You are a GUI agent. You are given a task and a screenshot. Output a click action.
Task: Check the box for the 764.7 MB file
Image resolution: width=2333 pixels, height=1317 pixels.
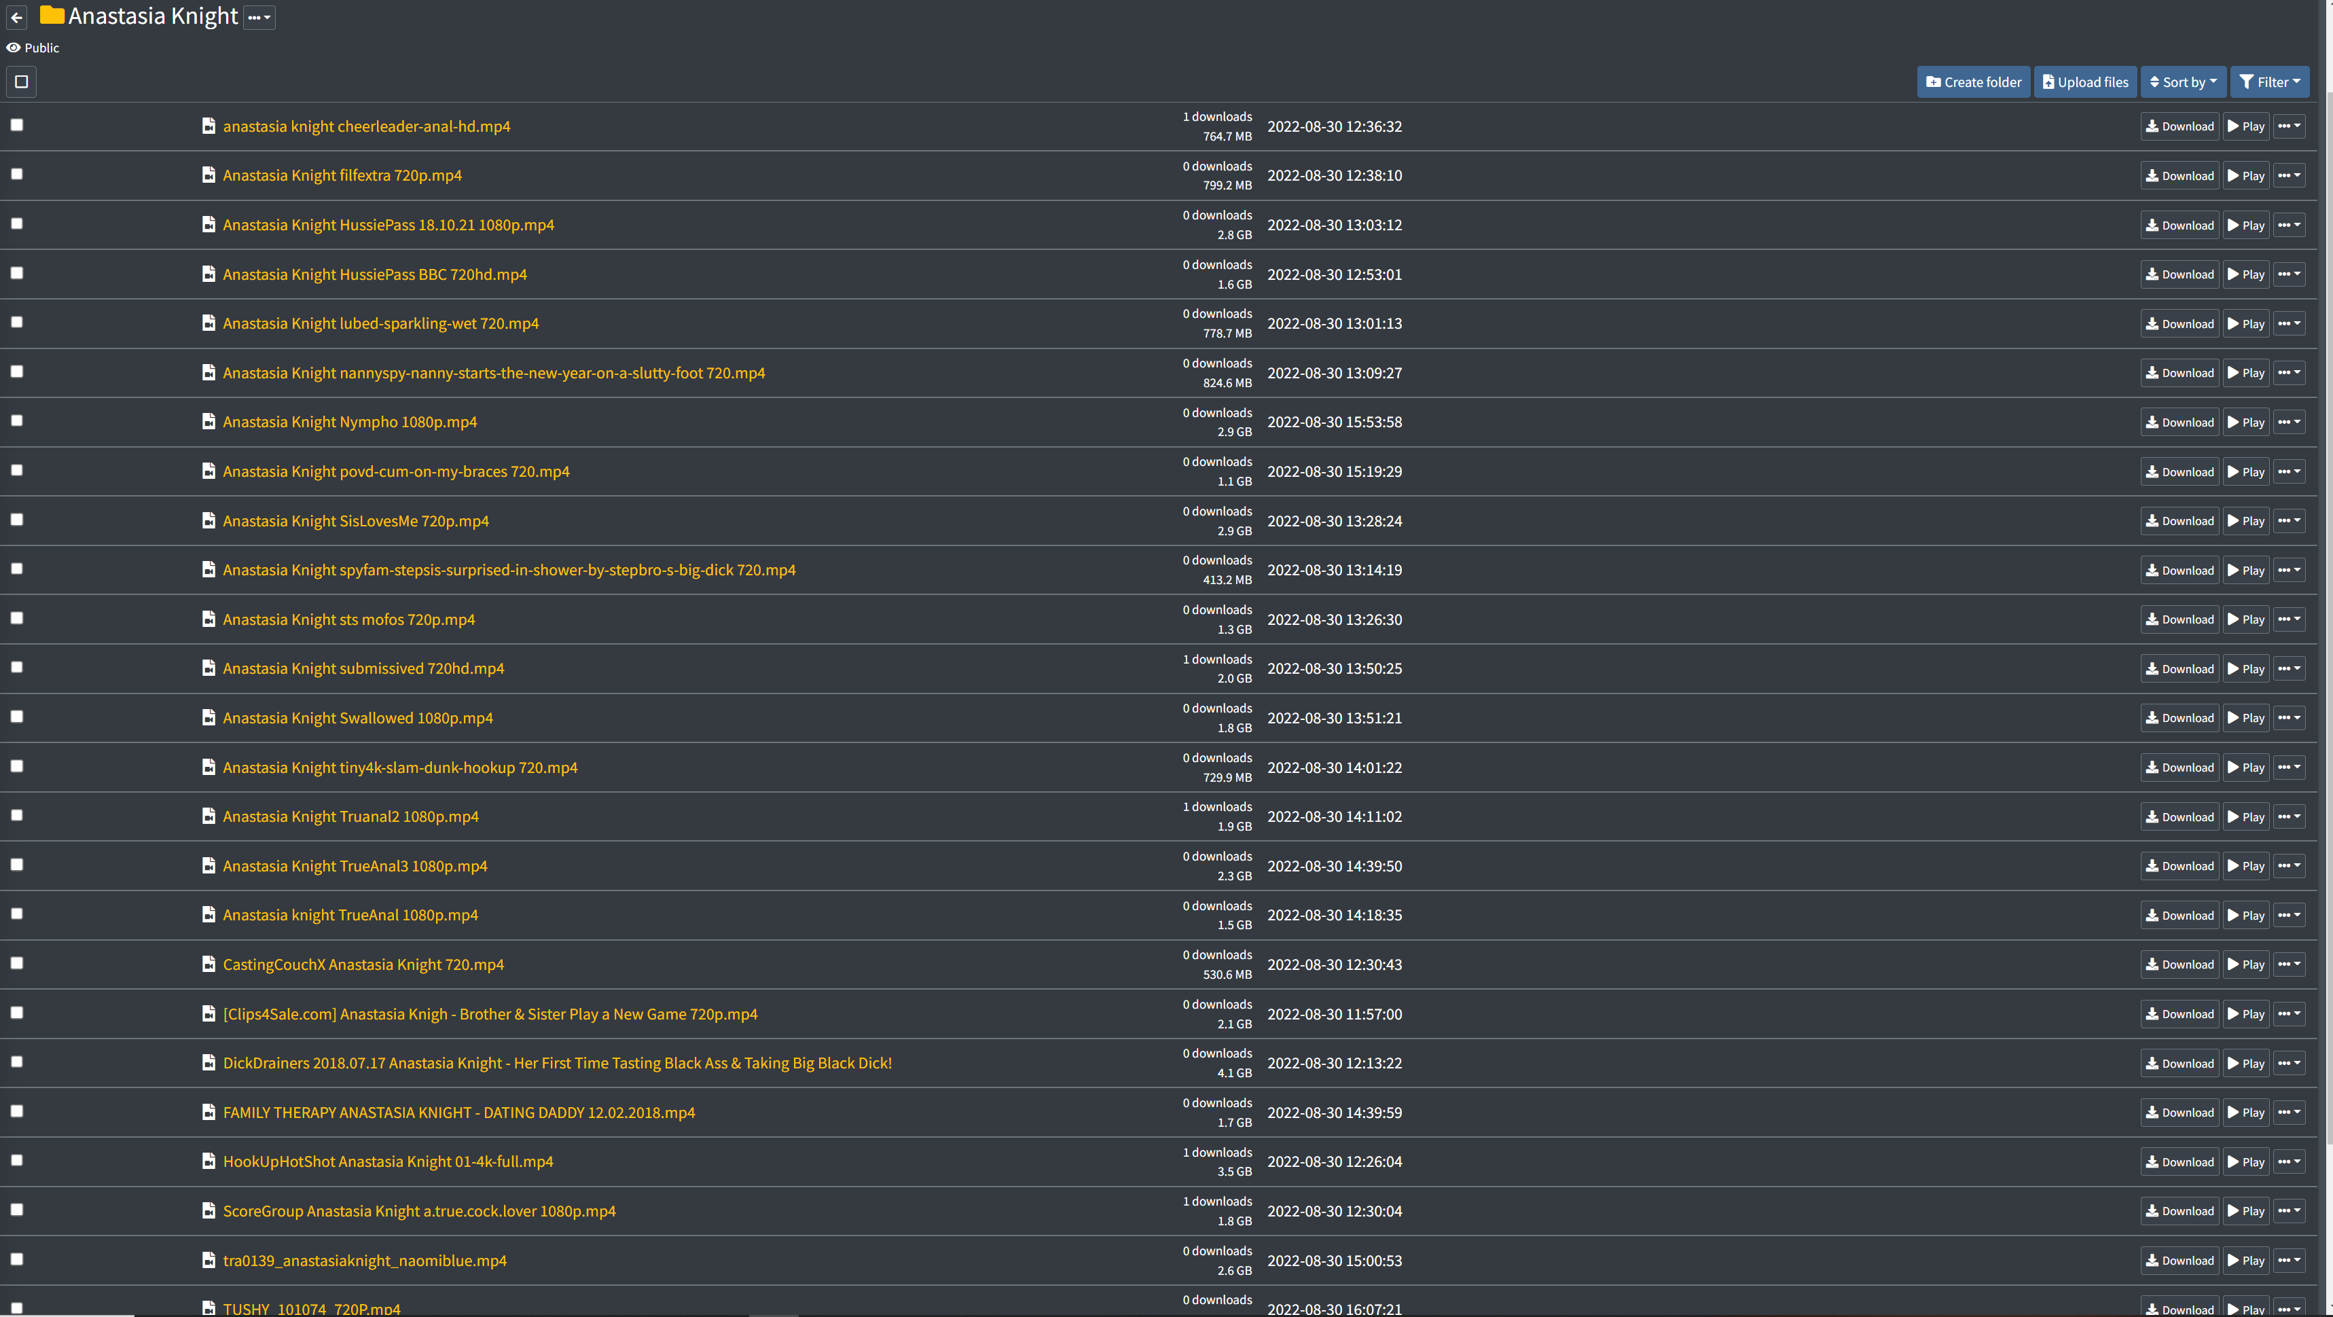[16, 125]
